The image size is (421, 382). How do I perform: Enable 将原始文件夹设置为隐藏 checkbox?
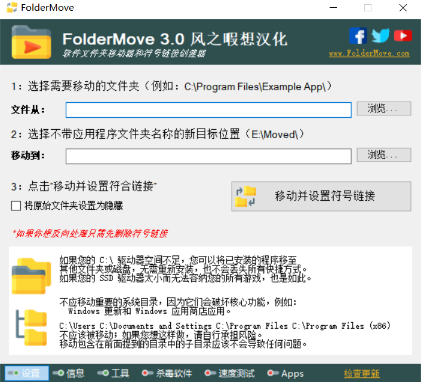point(16,206)
